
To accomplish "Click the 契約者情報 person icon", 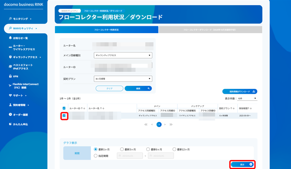I will (x=10, y=105).
